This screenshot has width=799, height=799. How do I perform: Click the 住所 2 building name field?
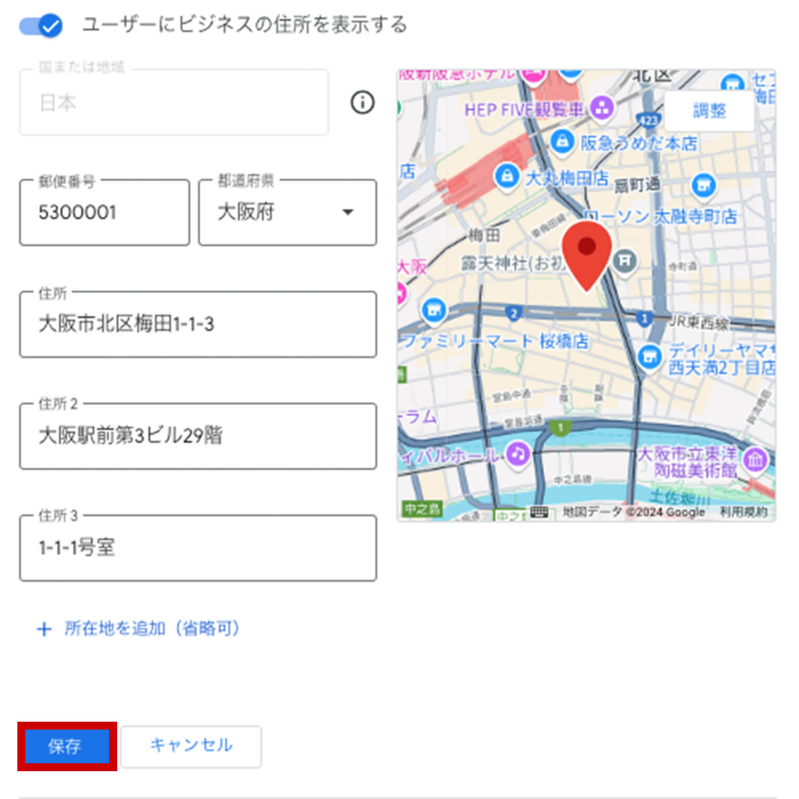tap(198, 436)
